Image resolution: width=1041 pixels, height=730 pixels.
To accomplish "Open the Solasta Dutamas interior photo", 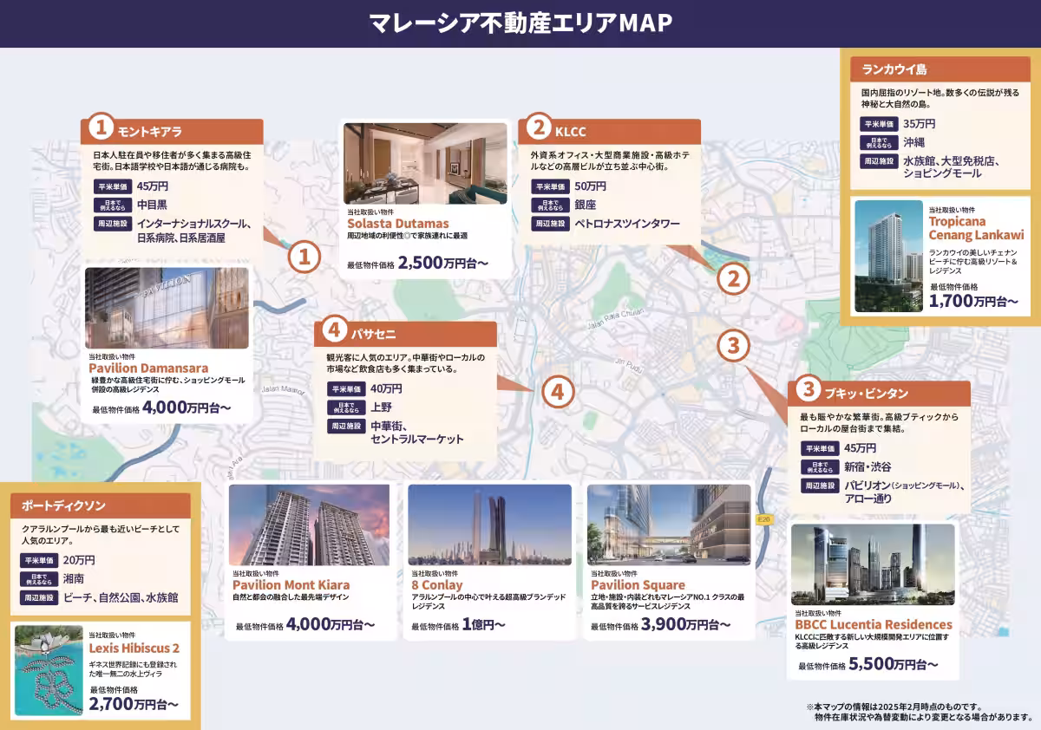I will [425, 163].
